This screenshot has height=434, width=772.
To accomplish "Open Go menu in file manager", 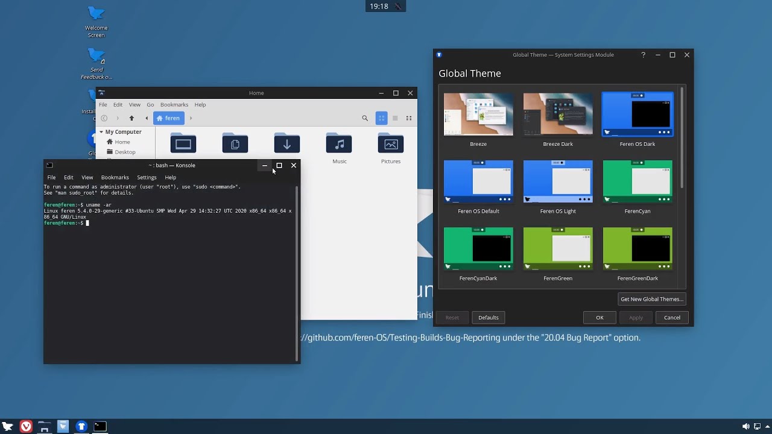I will 150,105.
